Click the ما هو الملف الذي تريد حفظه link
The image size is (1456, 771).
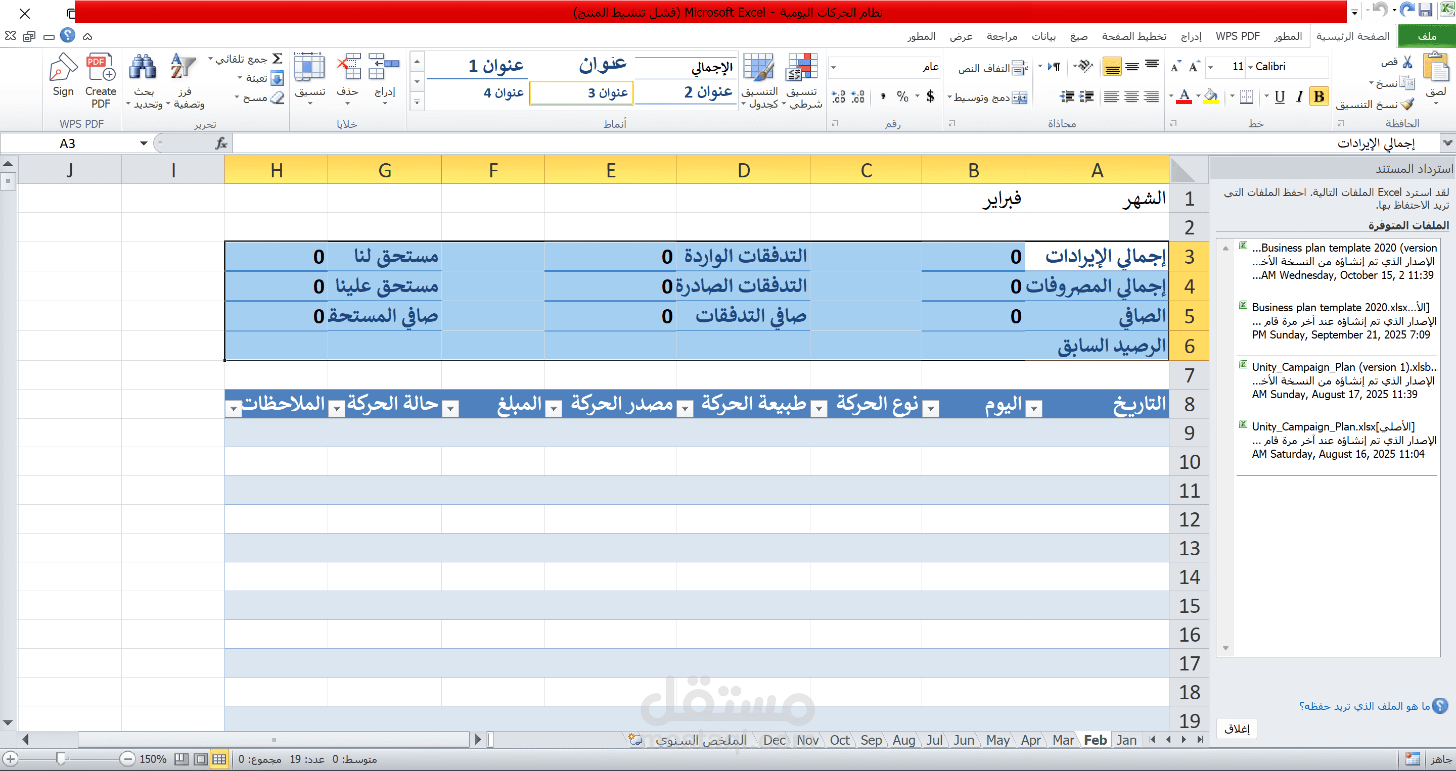(1364, 706)
